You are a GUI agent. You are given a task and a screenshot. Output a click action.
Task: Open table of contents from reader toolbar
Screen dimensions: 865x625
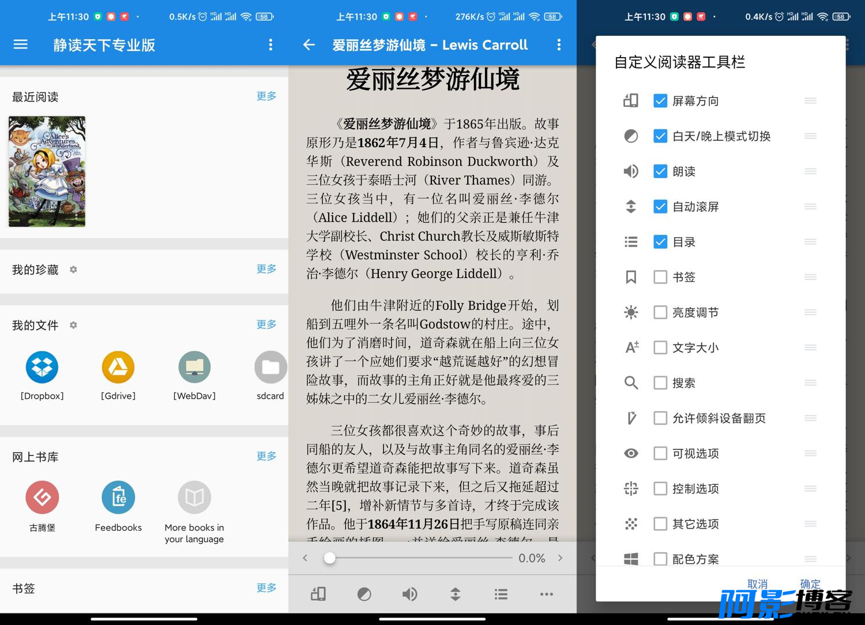tap(501, 594)
